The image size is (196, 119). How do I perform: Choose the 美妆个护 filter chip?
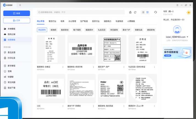click(x=126, y=30)
